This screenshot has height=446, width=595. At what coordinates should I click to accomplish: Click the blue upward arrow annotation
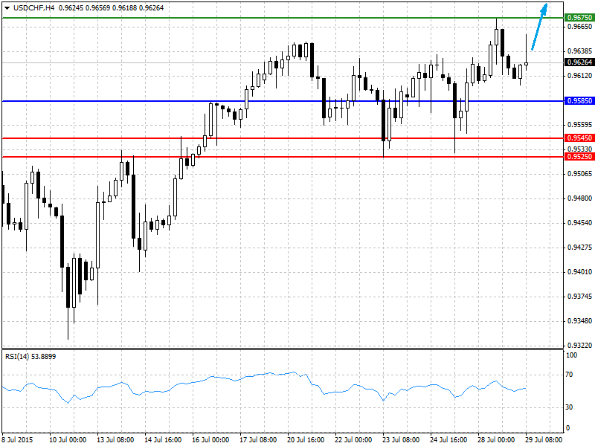point(539,27)
